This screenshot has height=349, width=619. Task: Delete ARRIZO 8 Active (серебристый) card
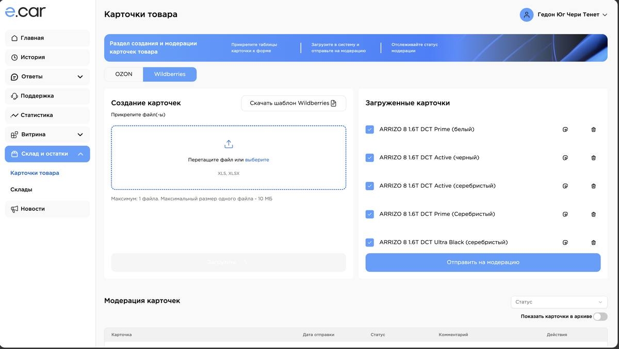tap(593, 186)
